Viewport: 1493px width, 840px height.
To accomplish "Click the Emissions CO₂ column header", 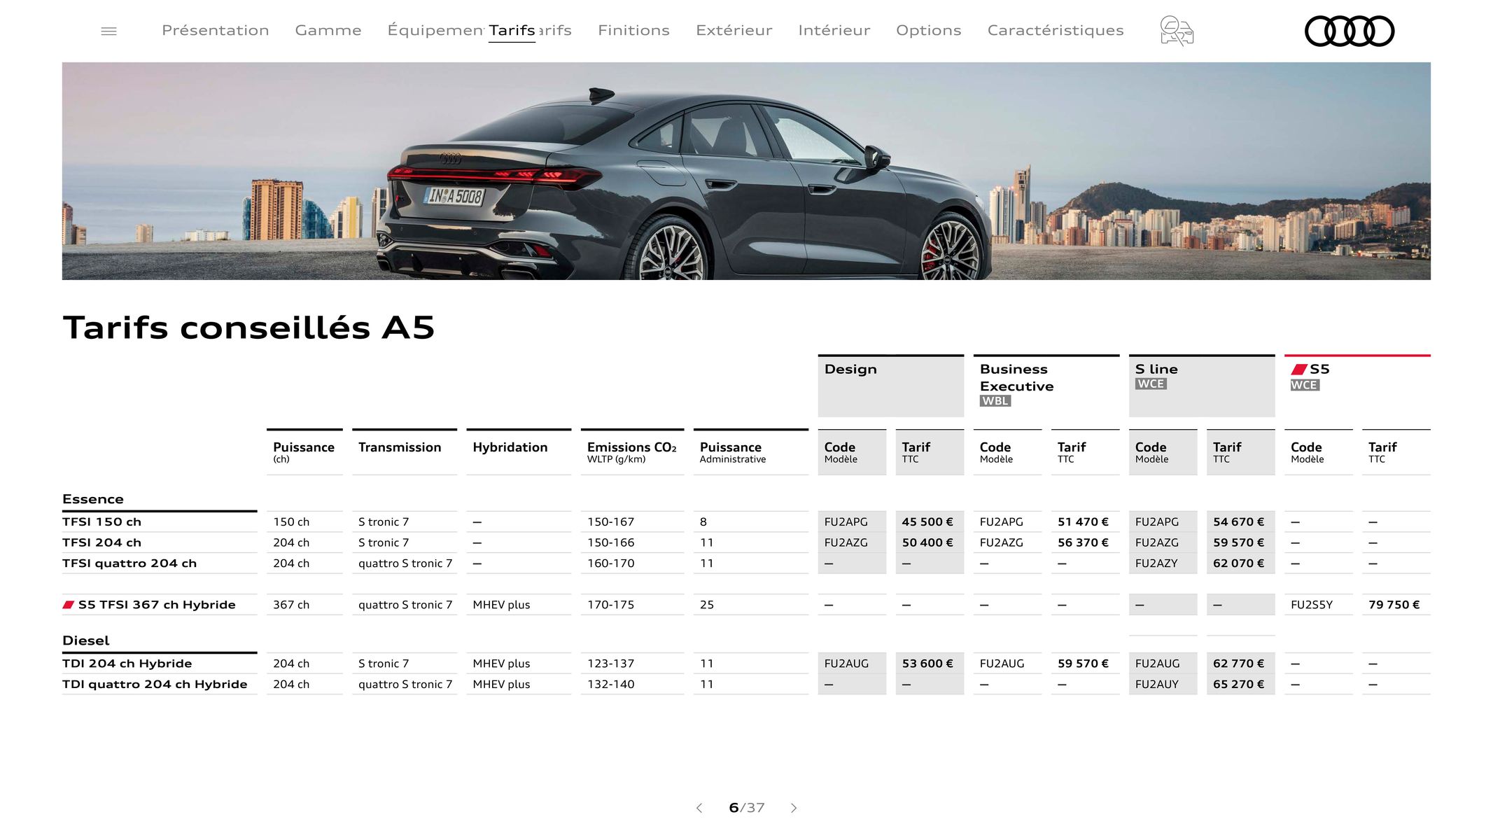I will tap(631, 452).
